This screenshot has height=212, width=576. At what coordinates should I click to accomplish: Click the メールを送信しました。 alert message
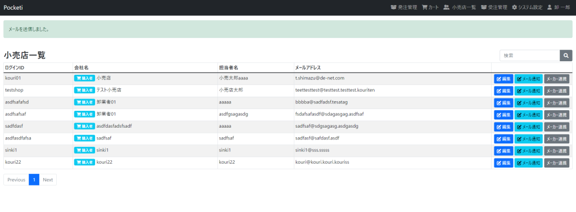[29, 29]
